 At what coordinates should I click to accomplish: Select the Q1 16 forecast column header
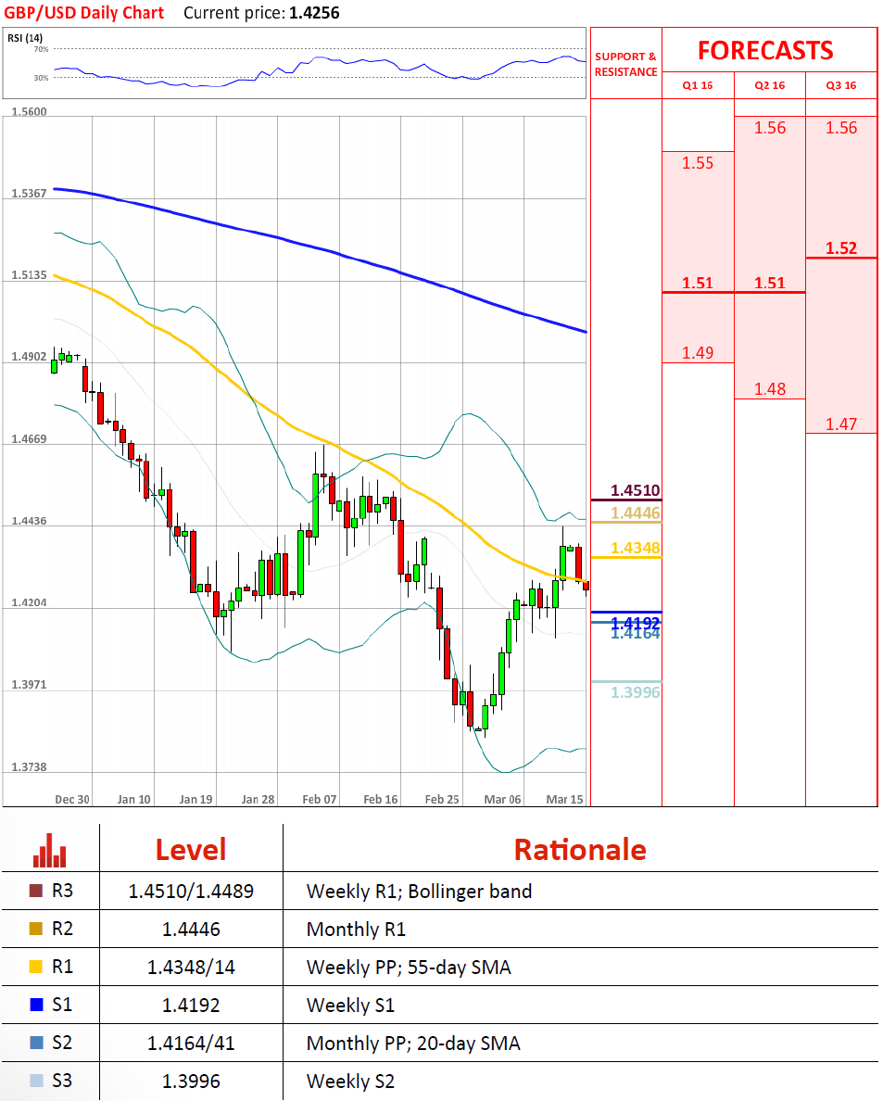698,85
